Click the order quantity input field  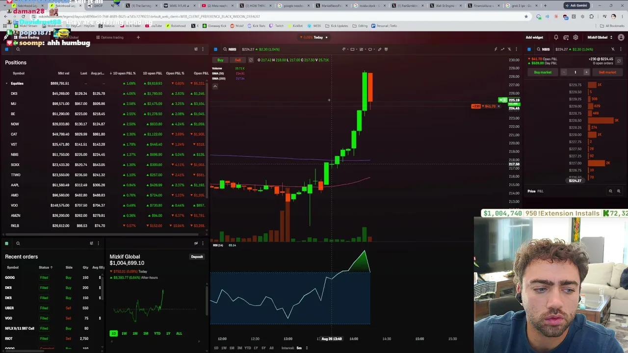575,72
